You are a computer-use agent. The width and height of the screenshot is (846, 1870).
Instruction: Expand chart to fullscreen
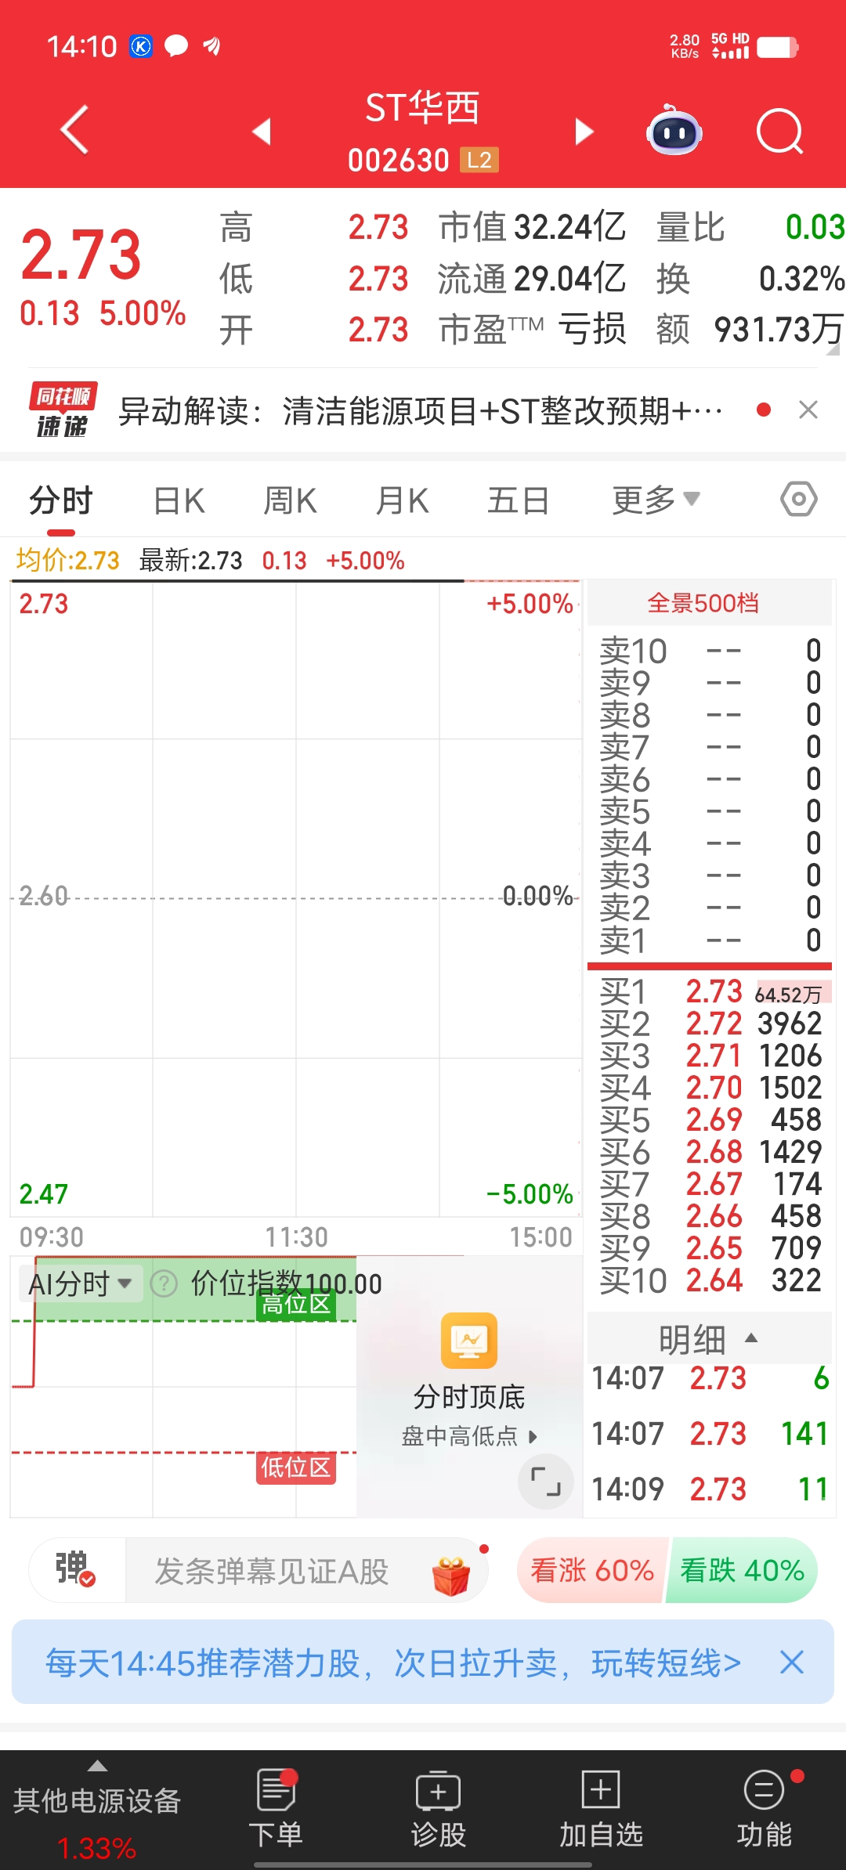pos(546,1482)
